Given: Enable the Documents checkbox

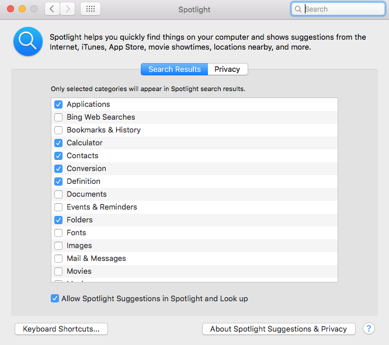Looking at the screenshot, I should (58, 194).
